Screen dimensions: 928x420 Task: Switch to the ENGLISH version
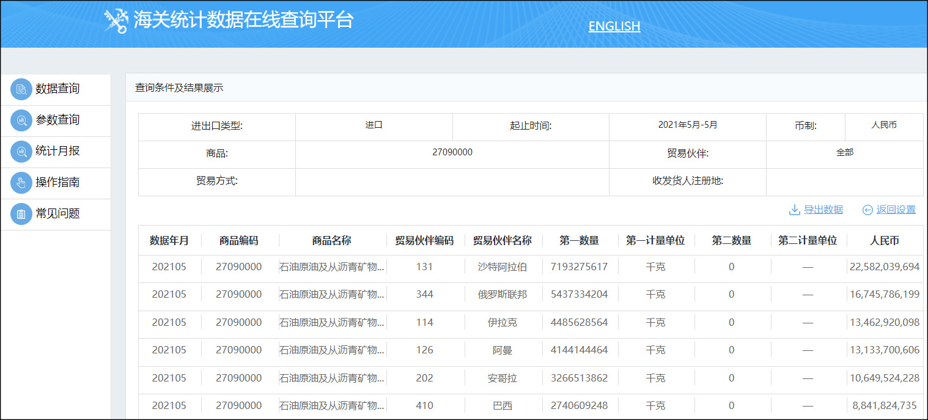pos(614,26)
